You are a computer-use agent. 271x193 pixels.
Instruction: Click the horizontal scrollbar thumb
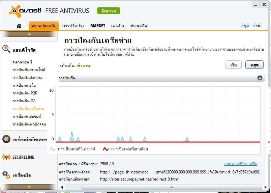pos(172,187)
